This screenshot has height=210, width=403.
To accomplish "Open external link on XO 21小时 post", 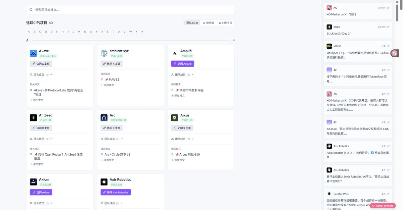I will pos(389,8).
